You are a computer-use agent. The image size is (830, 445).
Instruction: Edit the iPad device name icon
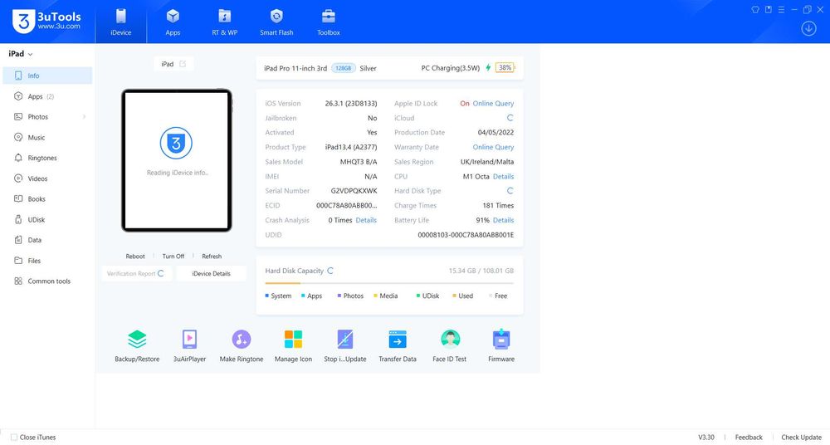[x=183, y=64]
